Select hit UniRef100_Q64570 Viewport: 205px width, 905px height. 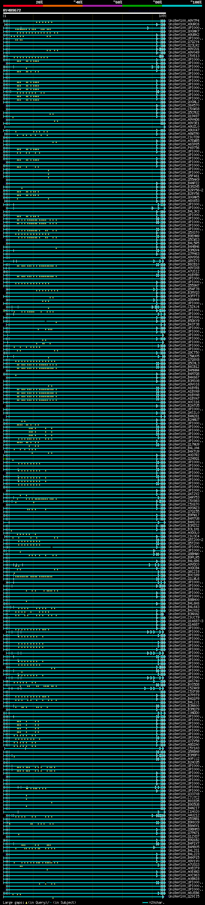[184, 105]
